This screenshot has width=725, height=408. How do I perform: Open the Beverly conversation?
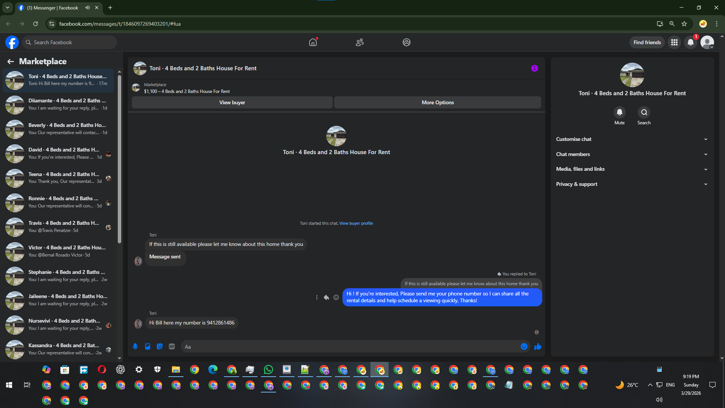pyautogui.click(x=59, y=129)
